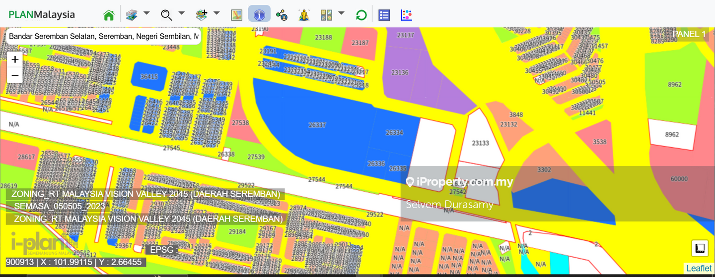
Task: Click the Bandar Seremban Selatan search field
Action: coord(103,37)
